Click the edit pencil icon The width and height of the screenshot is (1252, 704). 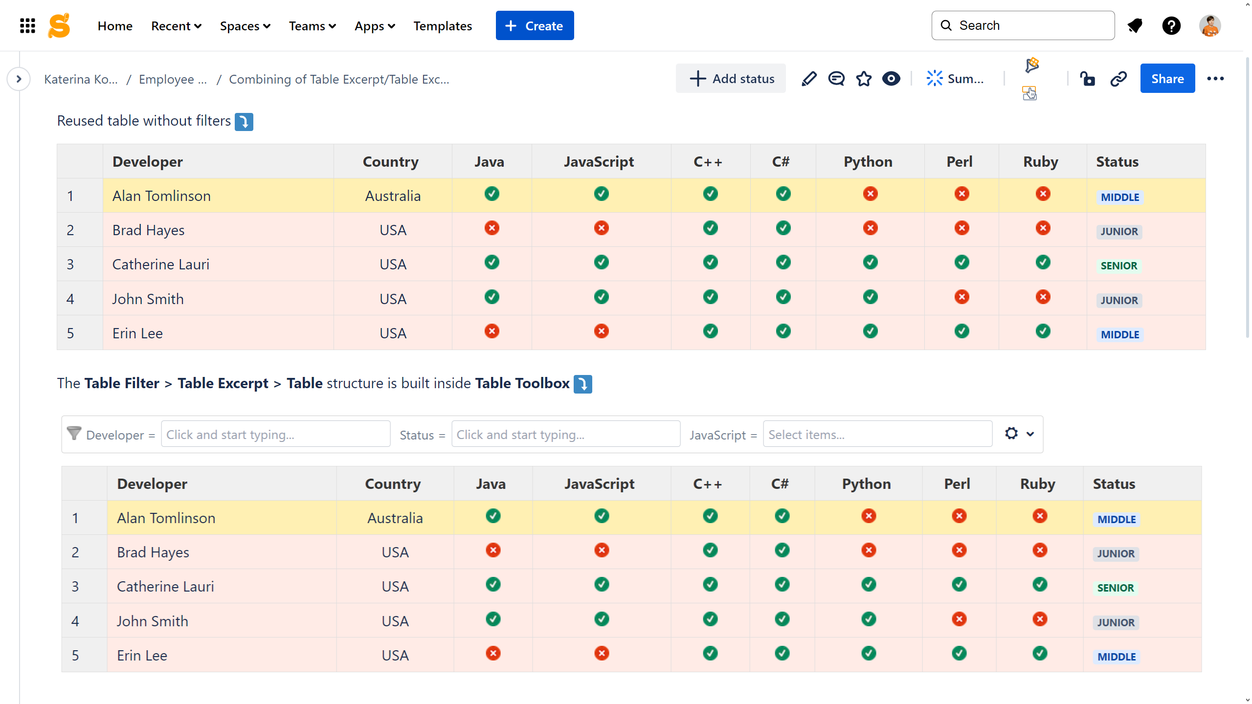click(809, 79)
